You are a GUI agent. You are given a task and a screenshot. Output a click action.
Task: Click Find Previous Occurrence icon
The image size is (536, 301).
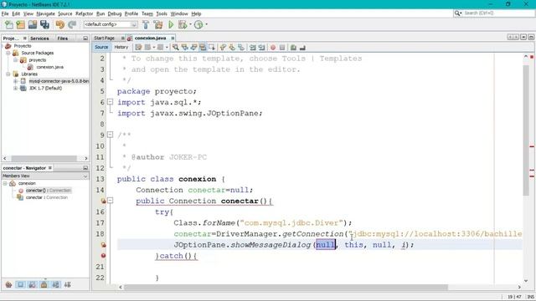(184, 48)
